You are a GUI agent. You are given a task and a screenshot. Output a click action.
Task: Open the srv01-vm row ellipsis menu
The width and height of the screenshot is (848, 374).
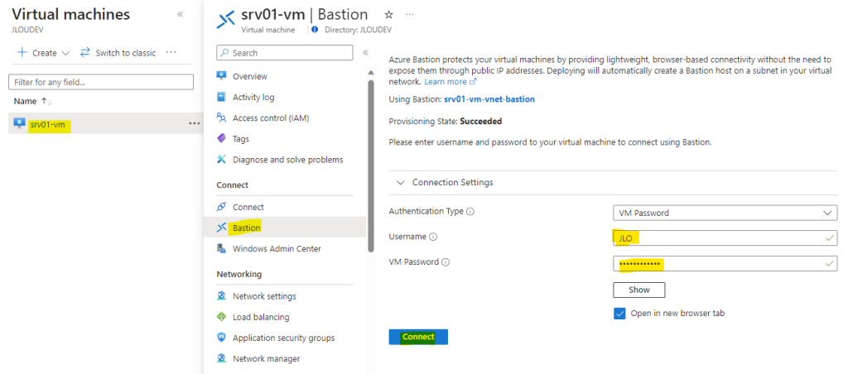194,124
